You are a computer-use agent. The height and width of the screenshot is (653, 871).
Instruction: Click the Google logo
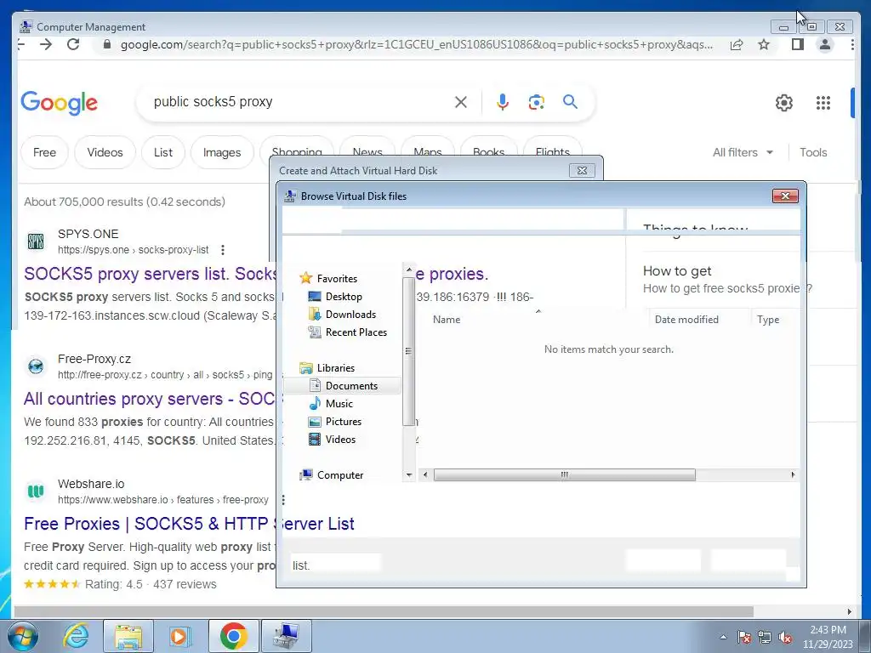click(60, 103)
